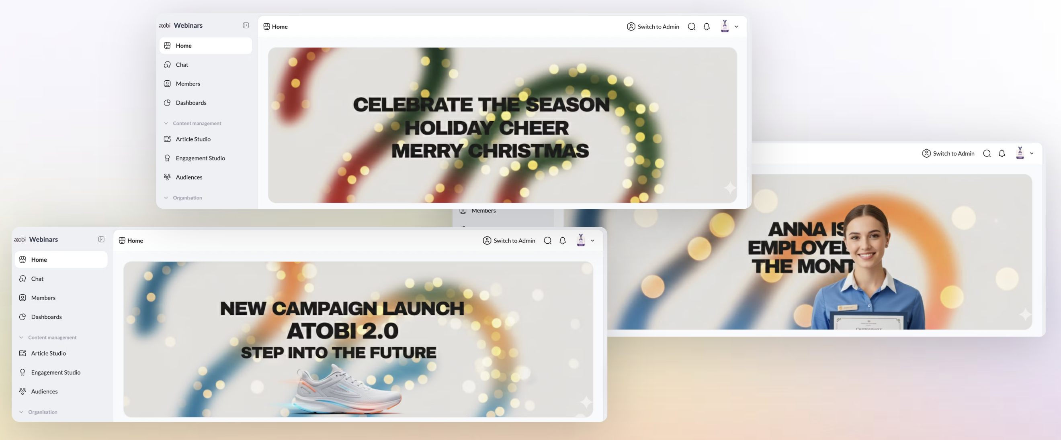Screen dimensions: 1061x440
Task: Open Audiences in bottom-left window sidebar
Action: coord(44,391)
